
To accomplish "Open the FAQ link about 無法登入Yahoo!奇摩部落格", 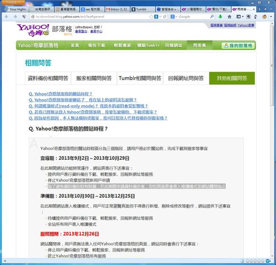I will tap(93, 112).
